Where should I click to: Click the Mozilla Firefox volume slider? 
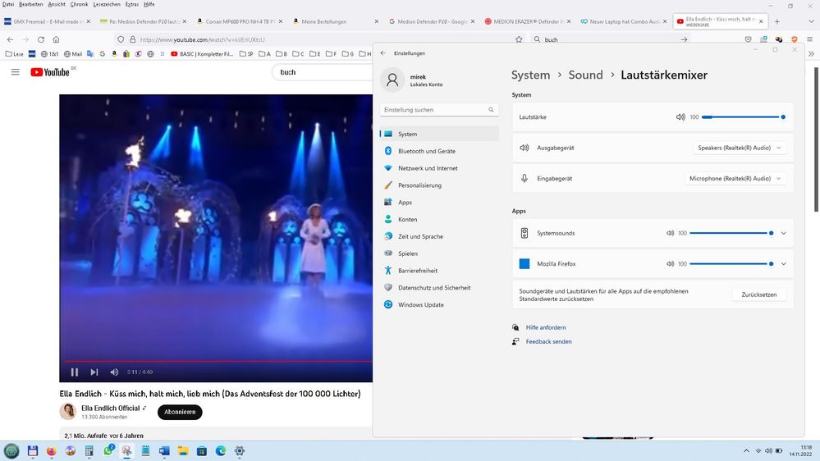731,263
